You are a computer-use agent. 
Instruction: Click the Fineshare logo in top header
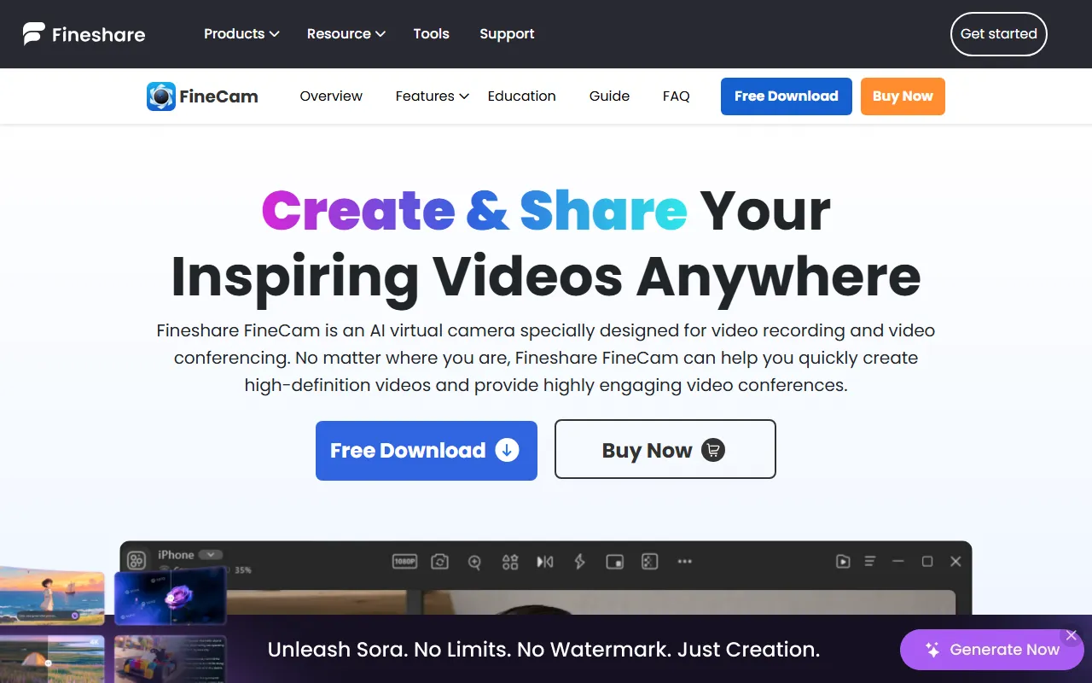pos(84,34)
